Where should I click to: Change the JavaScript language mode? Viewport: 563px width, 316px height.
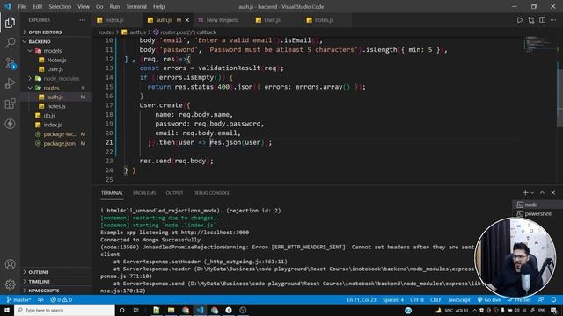(x=459, y=299)
